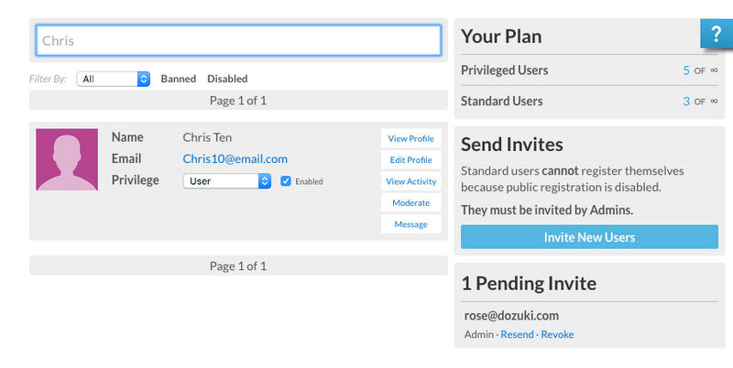This screenshot has height=368, width=733.
Task: Click the Privileged Users count of 5
Action: pyautogui.click(x=686, y=70)
